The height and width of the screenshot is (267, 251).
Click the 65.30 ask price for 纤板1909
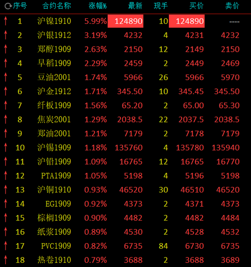(x=229, y=106)
